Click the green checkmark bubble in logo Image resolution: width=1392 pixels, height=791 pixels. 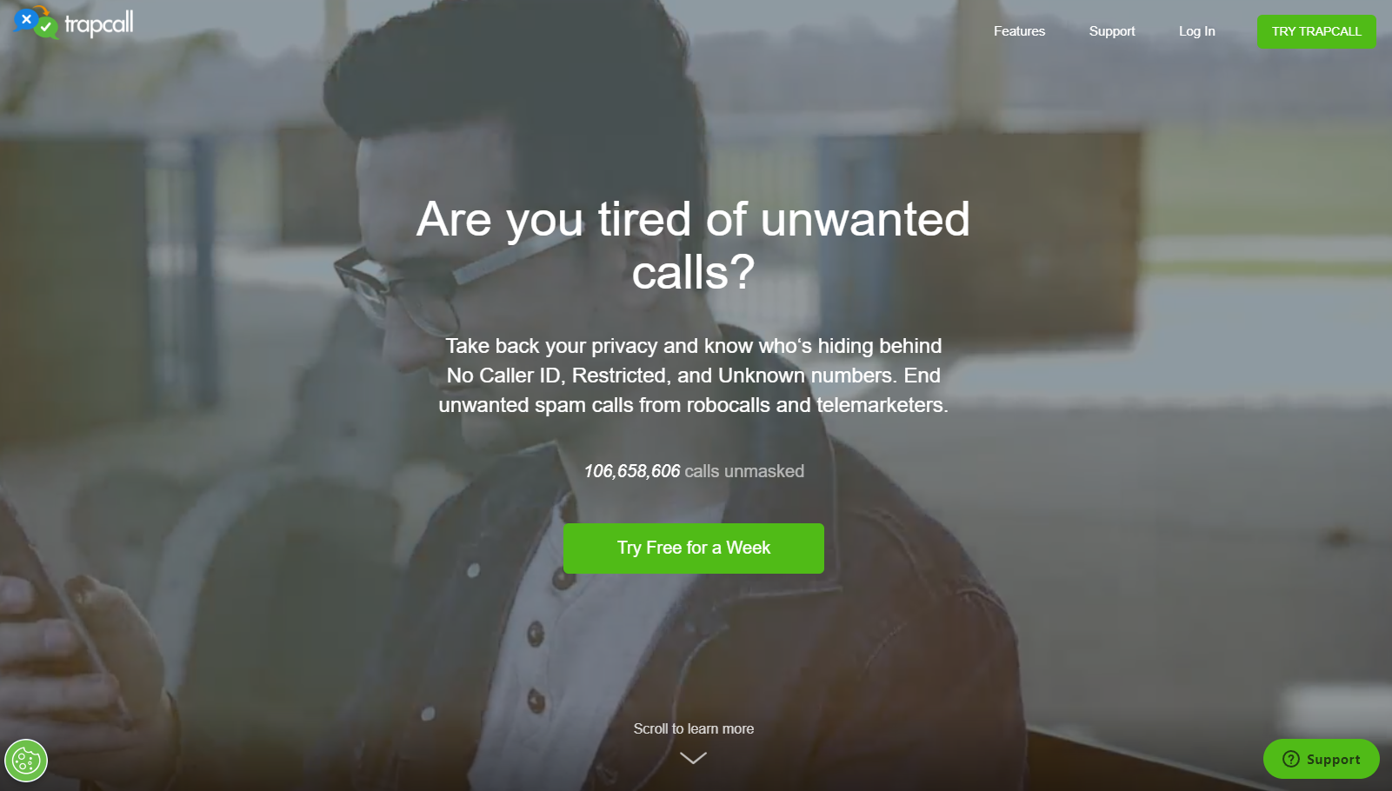coord(47,28)
